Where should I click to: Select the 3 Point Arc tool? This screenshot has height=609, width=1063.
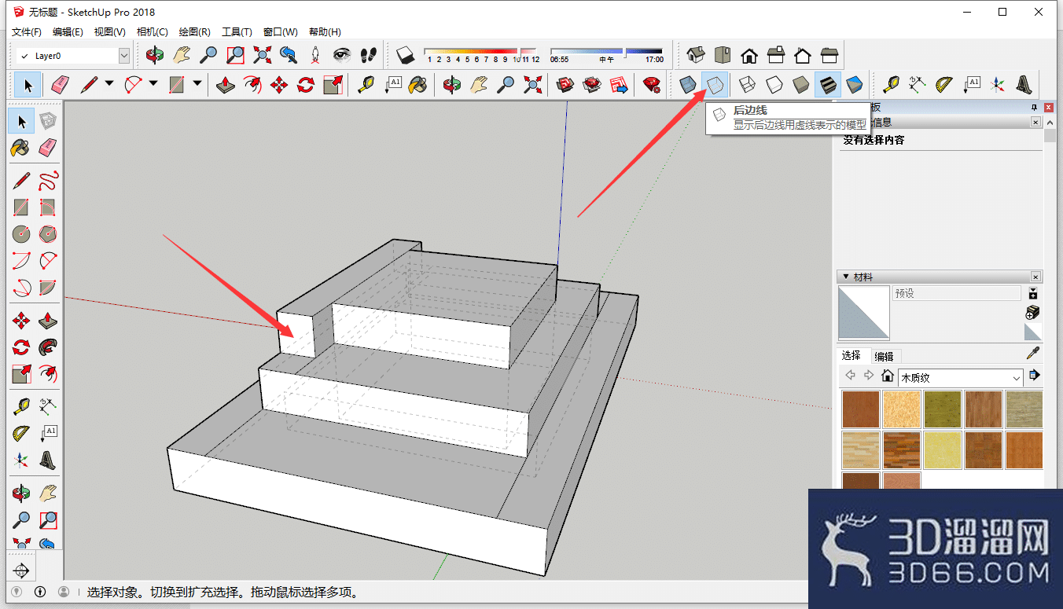(21, 288)
